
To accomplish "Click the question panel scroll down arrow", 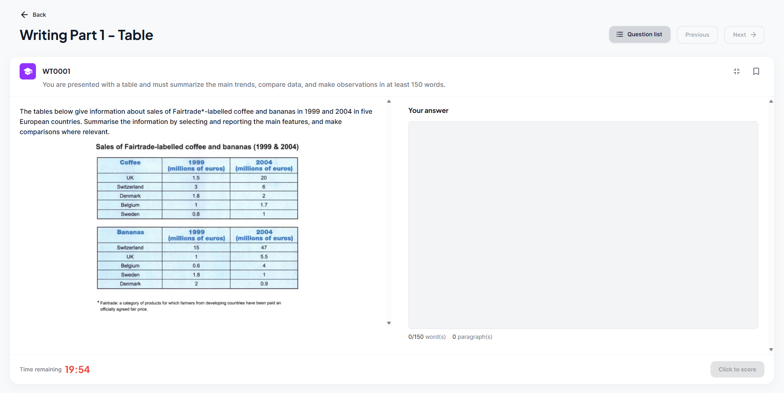I will 389,323.
